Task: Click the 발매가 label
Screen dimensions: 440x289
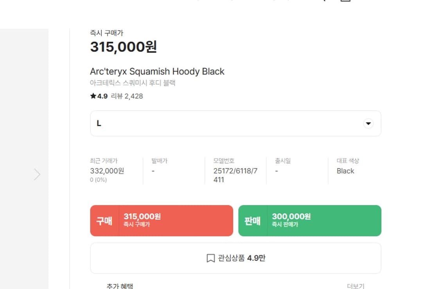Action: click(160, 161)
